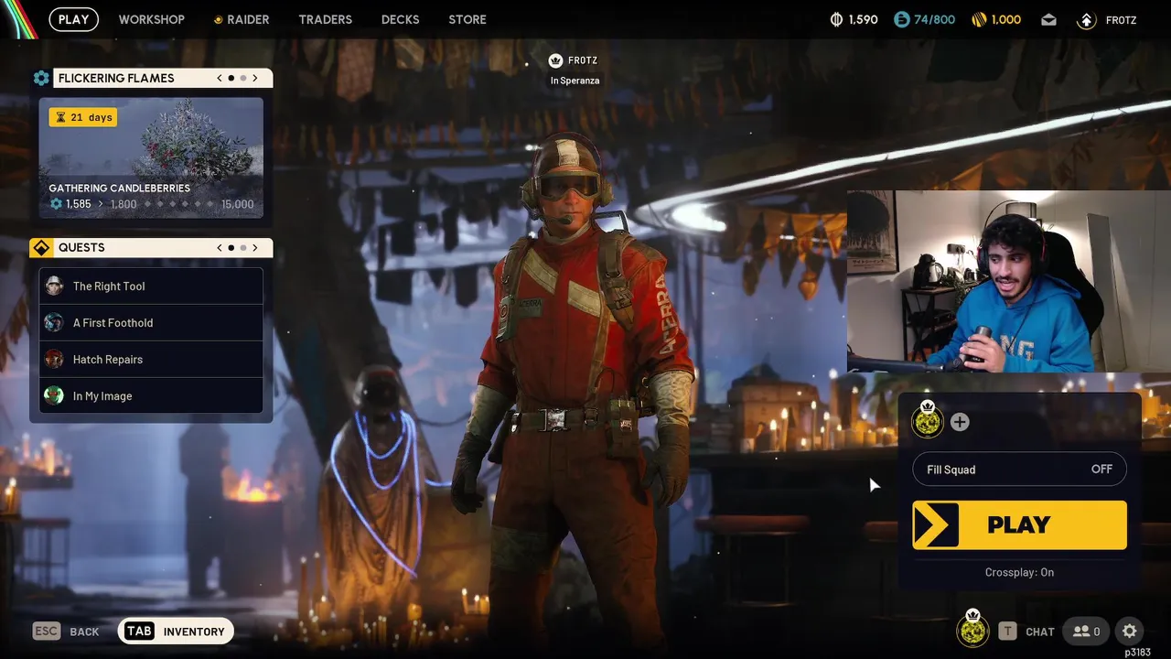Click the player emblem in bottom bar
This screenshot has height=659, width=1171.
pos(972,629)
